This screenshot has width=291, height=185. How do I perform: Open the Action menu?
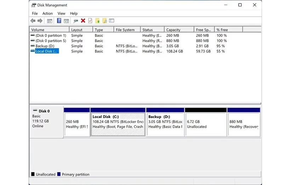(x=47, y=13)
